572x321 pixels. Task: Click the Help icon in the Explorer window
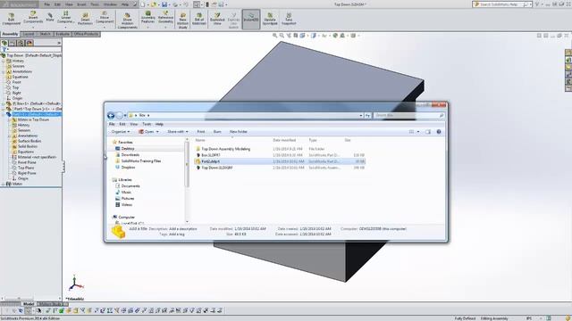click(439, 132)
